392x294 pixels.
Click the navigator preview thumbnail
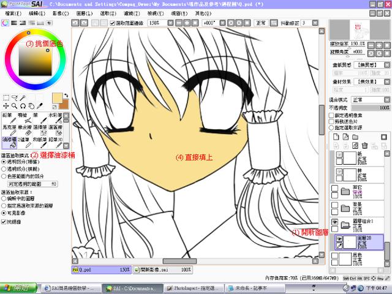point(360,29)
